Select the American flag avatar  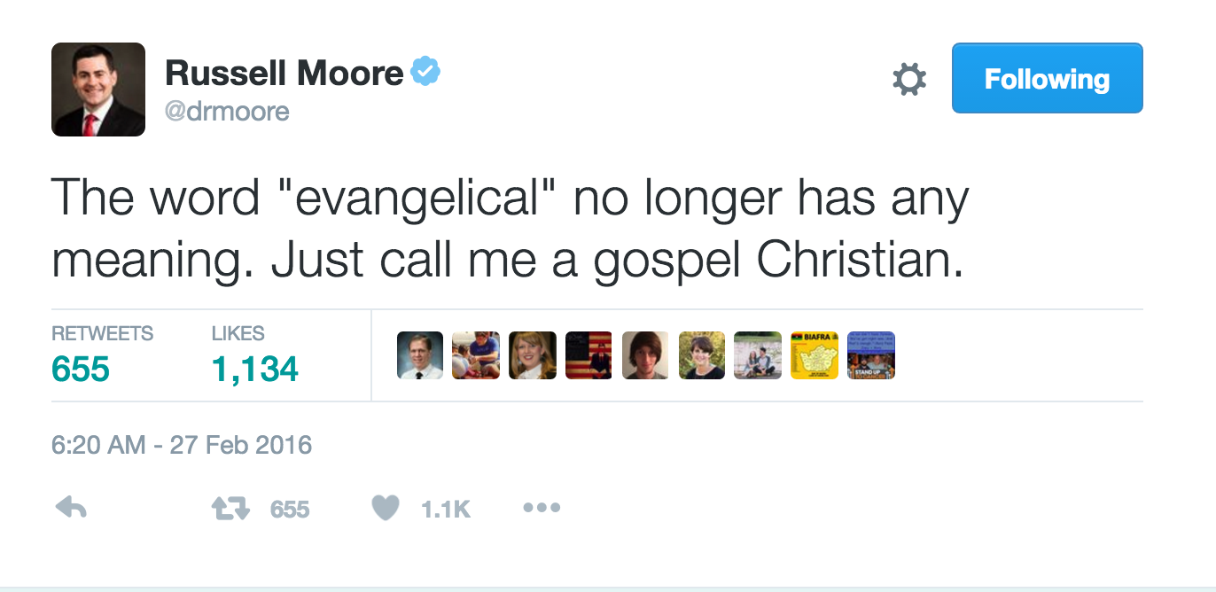(x=589, y=355)
